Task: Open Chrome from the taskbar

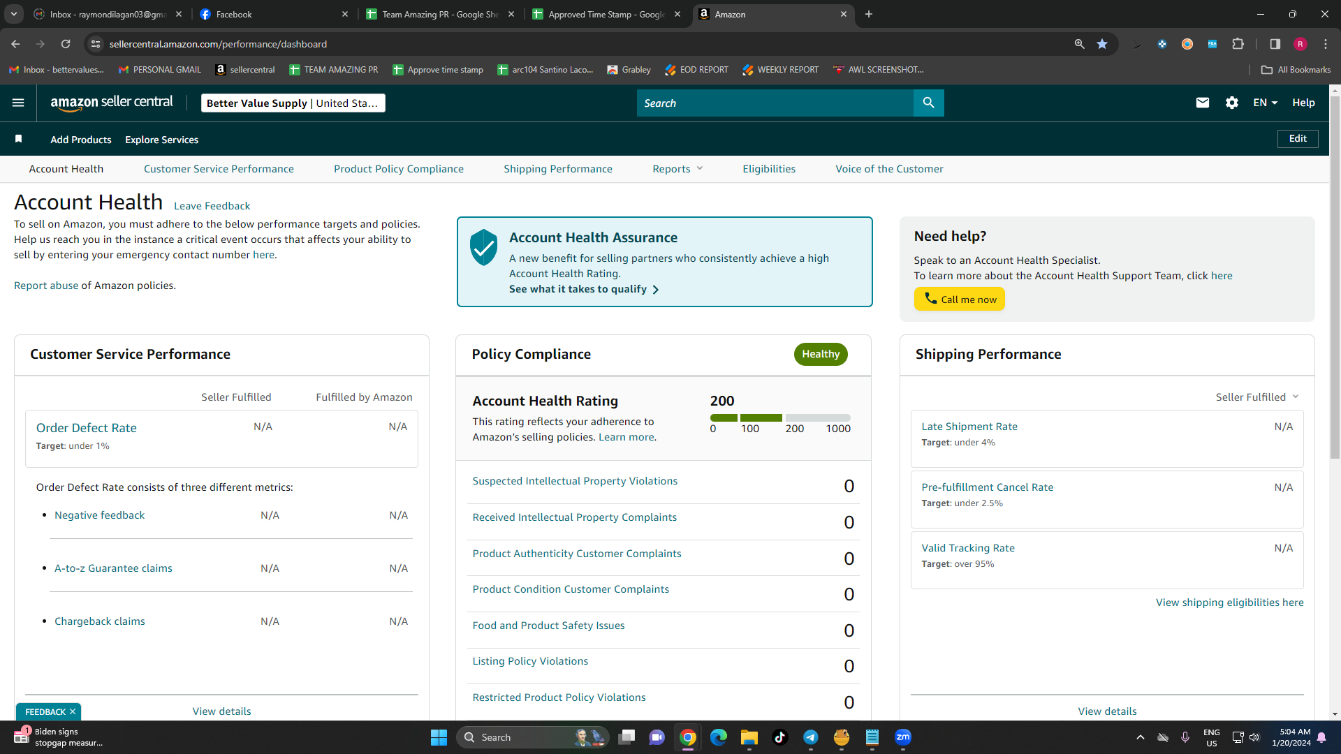Action: 688,737
